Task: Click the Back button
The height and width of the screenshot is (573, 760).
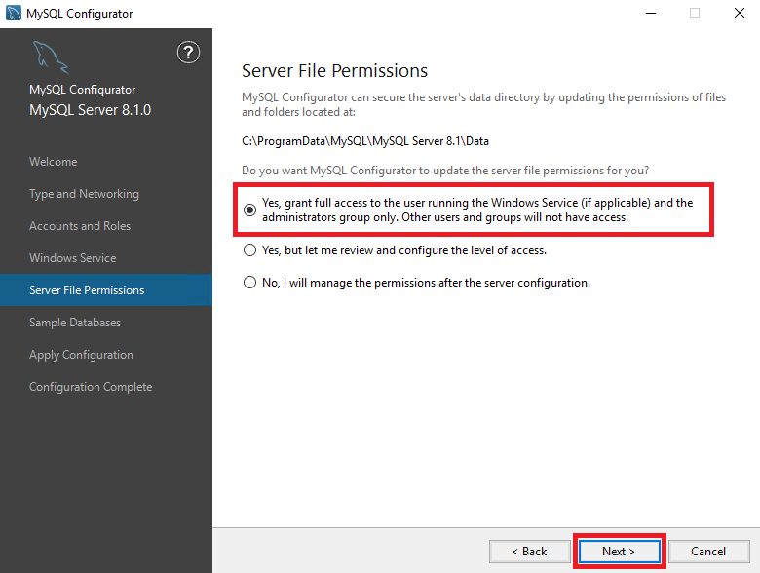Action: click(530, 552)
